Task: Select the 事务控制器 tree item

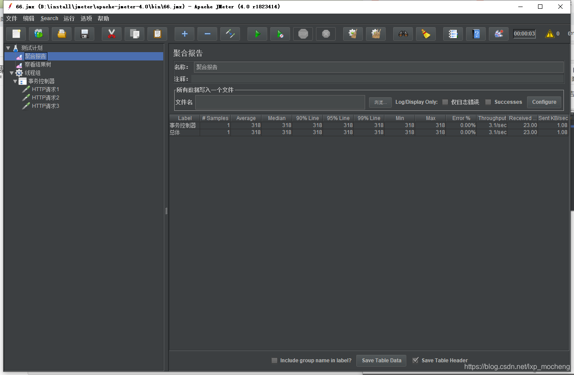Action: tap(41, 81)
